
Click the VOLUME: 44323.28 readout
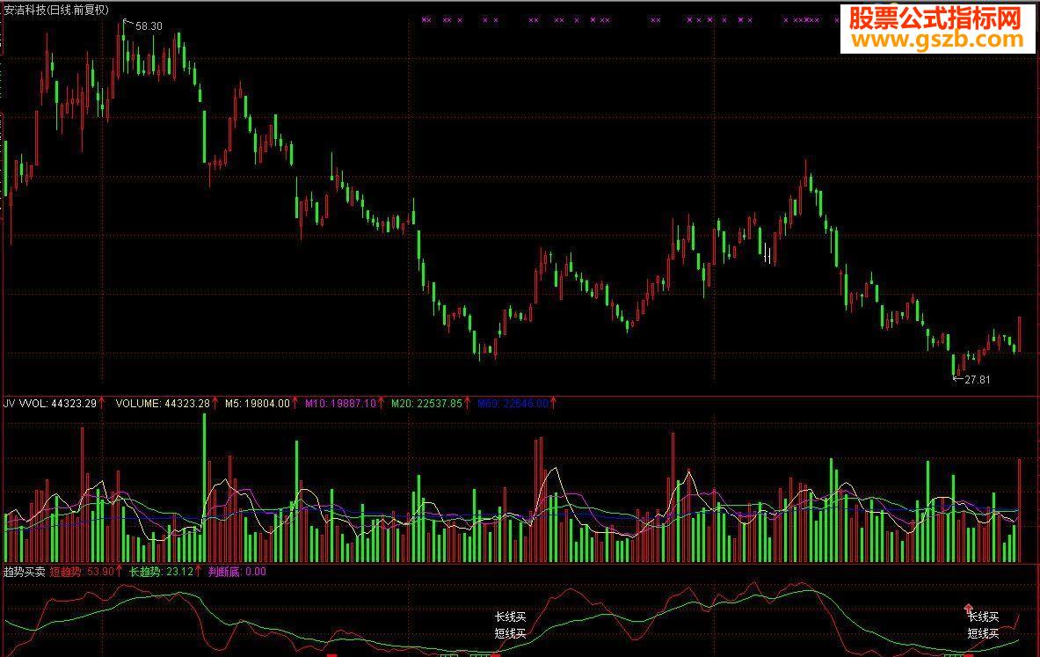[163, 404]
